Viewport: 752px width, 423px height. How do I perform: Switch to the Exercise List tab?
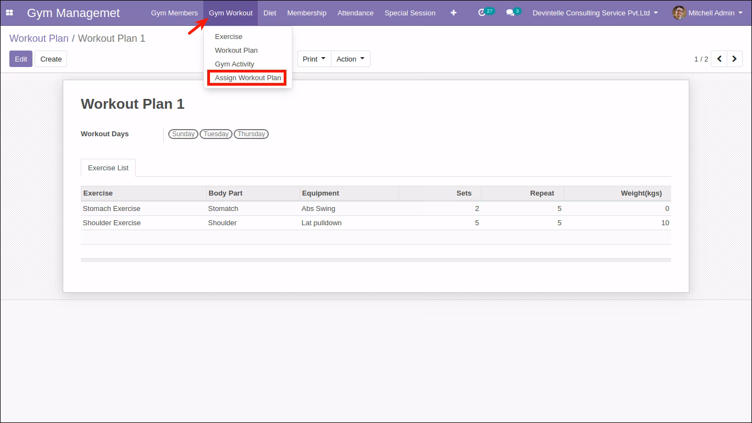[x=108, y=168]
